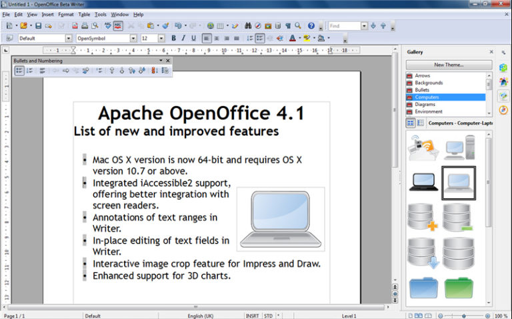This screenshot has height=319, width=512.
Task: Click the Save document icon
Action: pyautogui.click(x=38, y=26)
